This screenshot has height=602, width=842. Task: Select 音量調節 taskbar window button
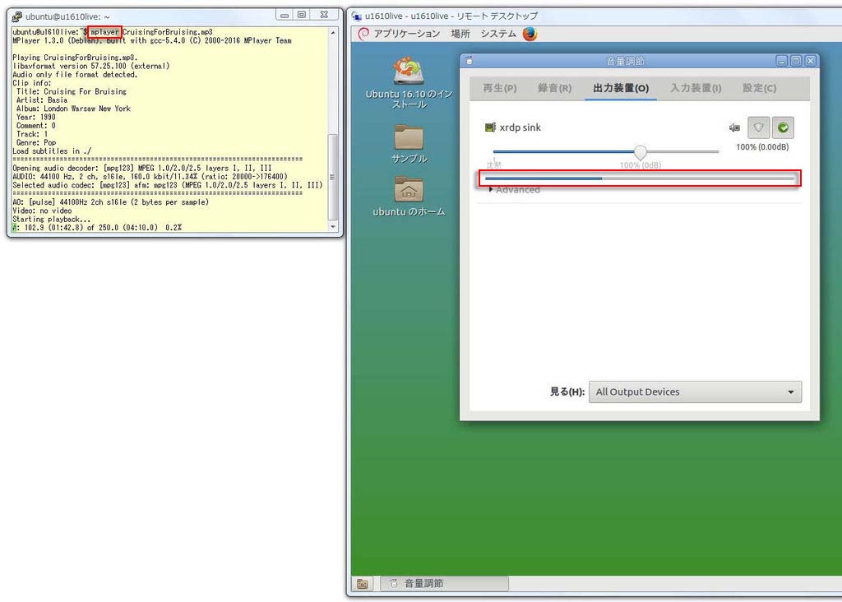click(x=445, y=584)
